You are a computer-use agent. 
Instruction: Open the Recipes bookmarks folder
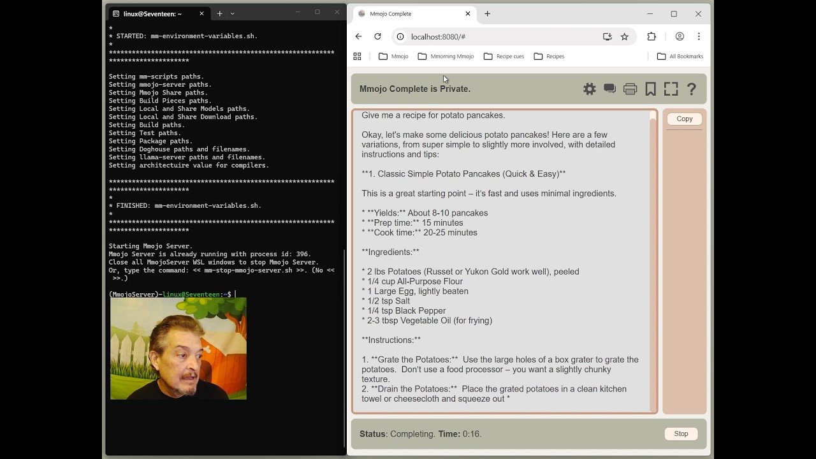point(549,56)
